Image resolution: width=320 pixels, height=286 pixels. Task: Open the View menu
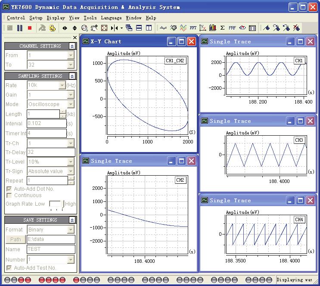coord(74,18)
